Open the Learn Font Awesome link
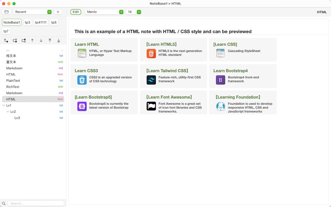 click(x=169, y=97)
